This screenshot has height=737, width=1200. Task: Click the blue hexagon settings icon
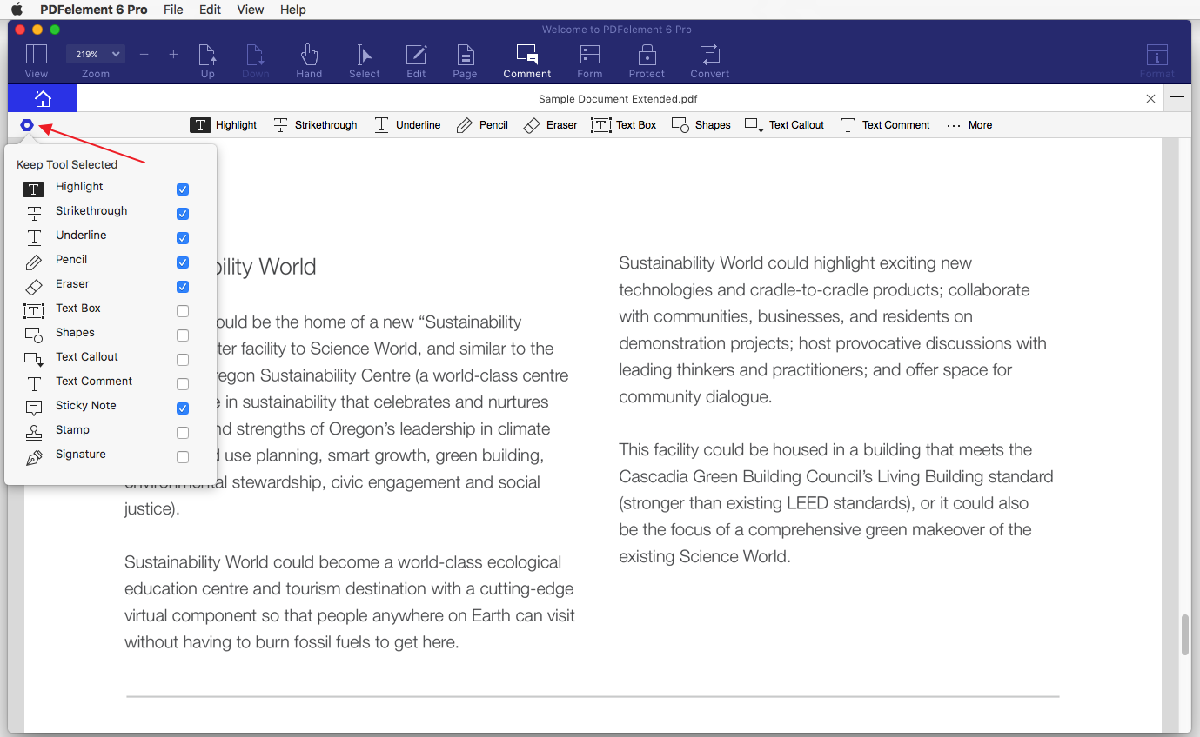(x=27, y=125)
